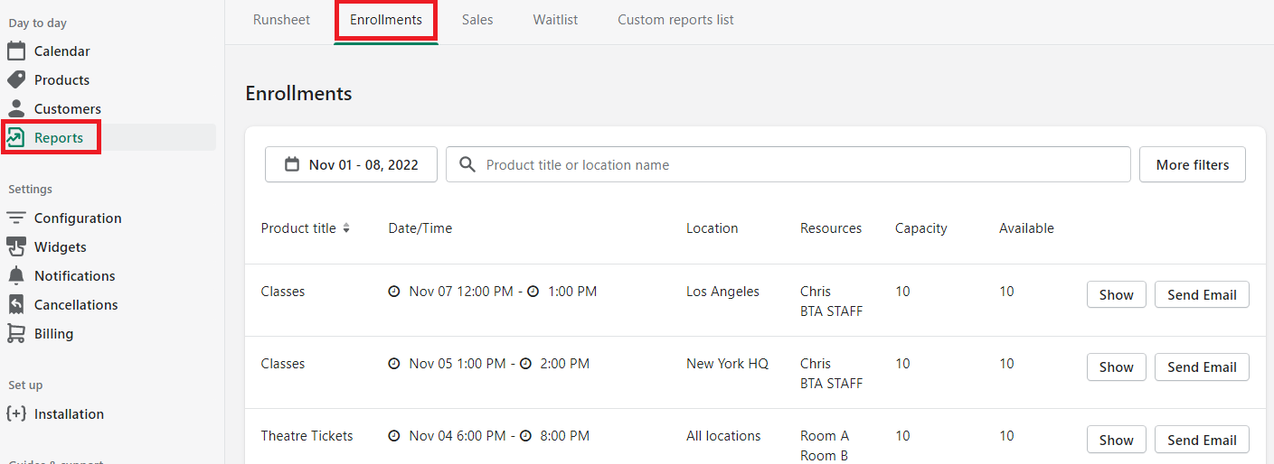The image size is (1274, 464).
Task: Send Email for New York HQ Classes
Action: pos(1202,367)
